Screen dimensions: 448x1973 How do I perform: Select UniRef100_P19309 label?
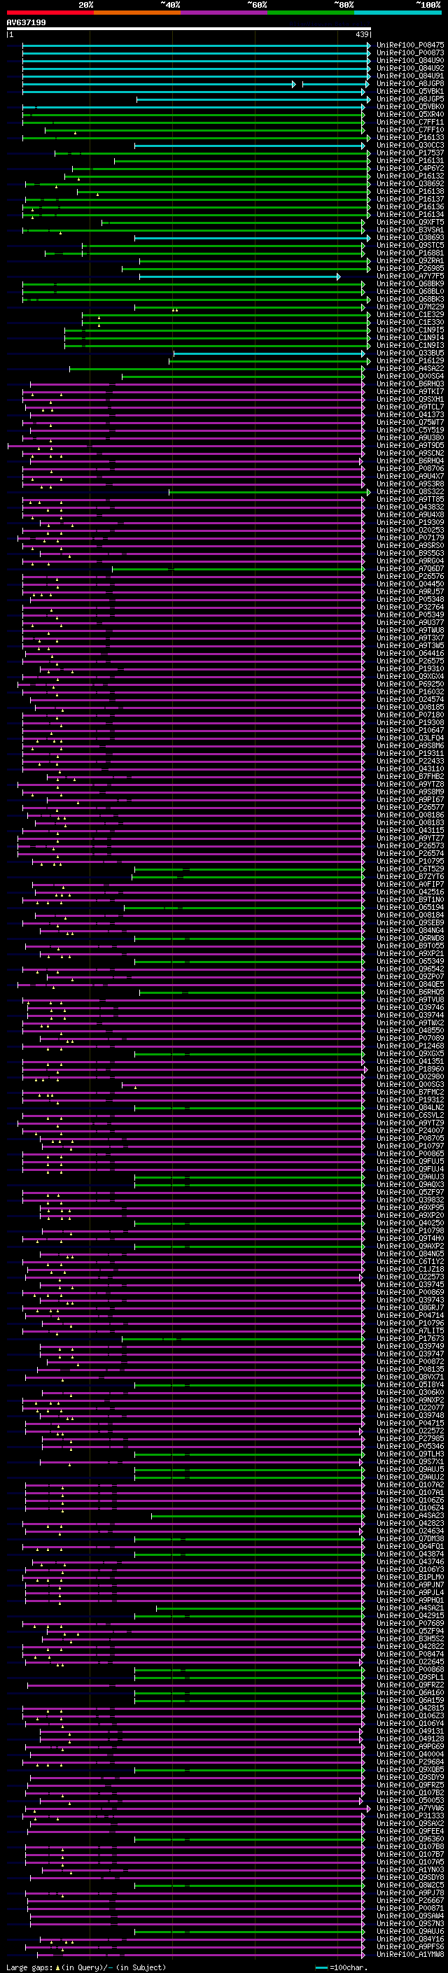click(x=410, y=523)
